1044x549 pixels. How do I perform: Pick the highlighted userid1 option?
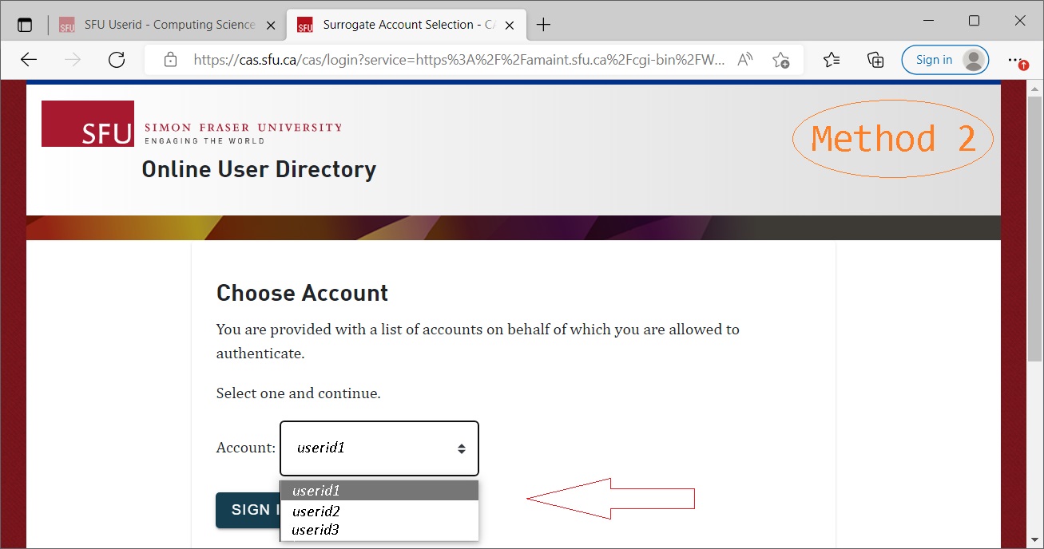316,491
